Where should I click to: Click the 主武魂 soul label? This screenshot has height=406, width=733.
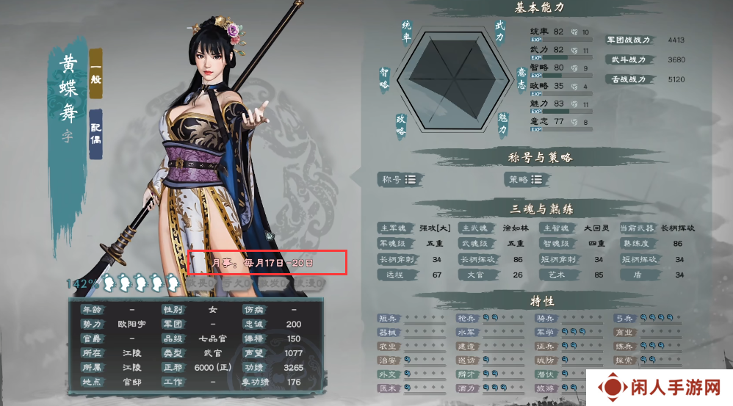pyautogui.click(x=476, y=228)
